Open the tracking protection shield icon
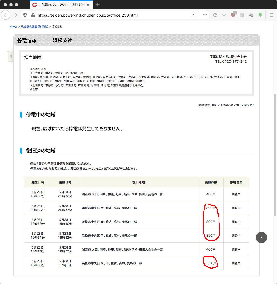Image resolution: width=277 pixels, height=284 pixels. (x=25, y=15)
